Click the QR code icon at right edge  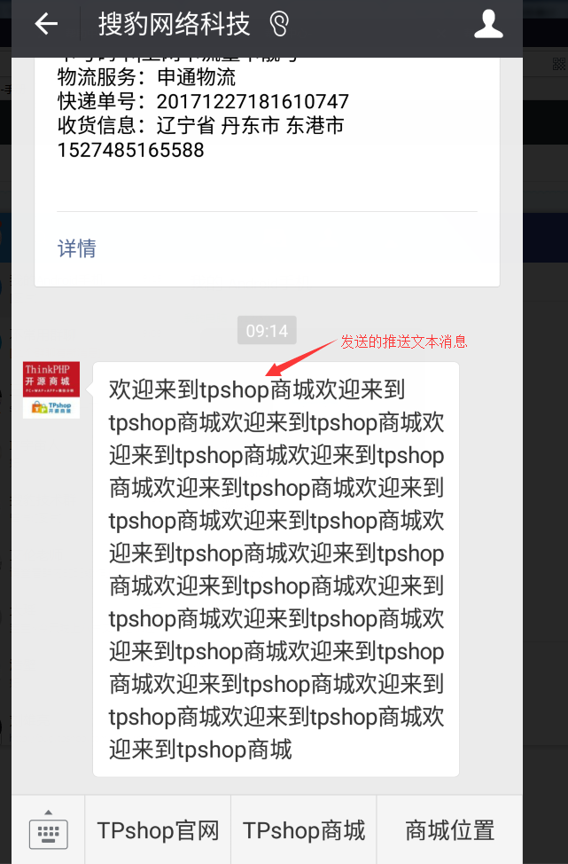click(559, 65)
